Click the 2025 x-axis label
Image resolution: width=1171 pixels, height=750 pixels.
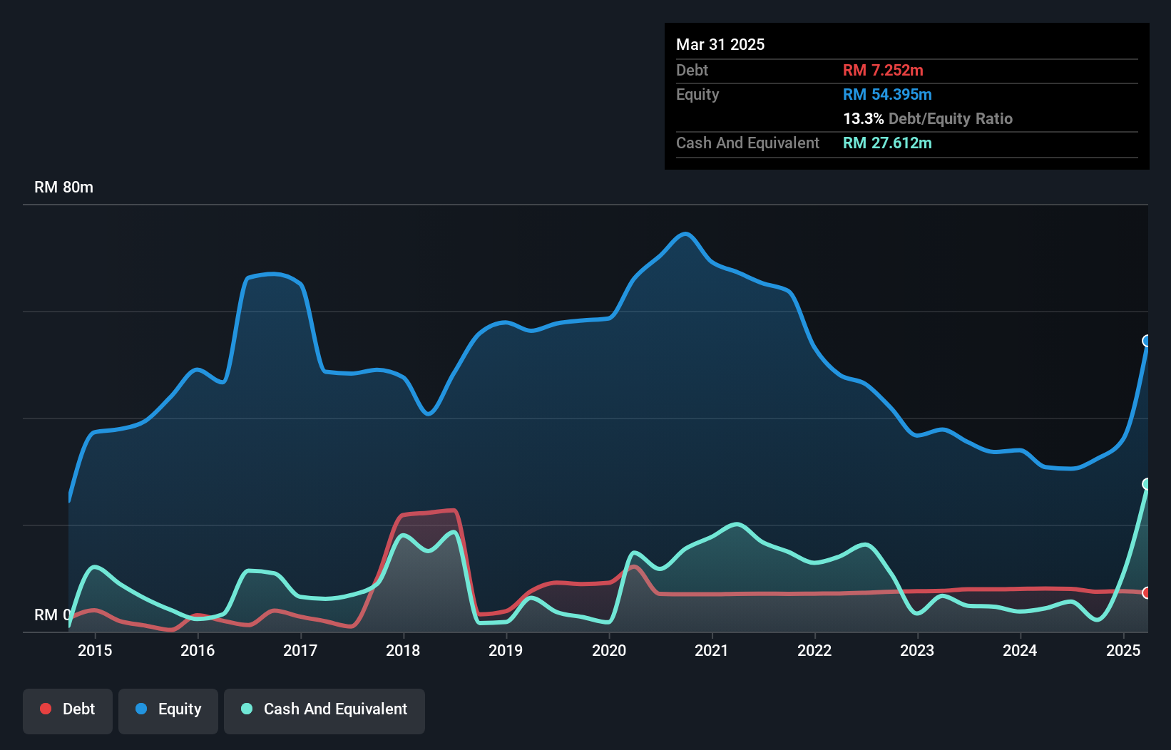pyautogui.click(x=1123, y=650)
